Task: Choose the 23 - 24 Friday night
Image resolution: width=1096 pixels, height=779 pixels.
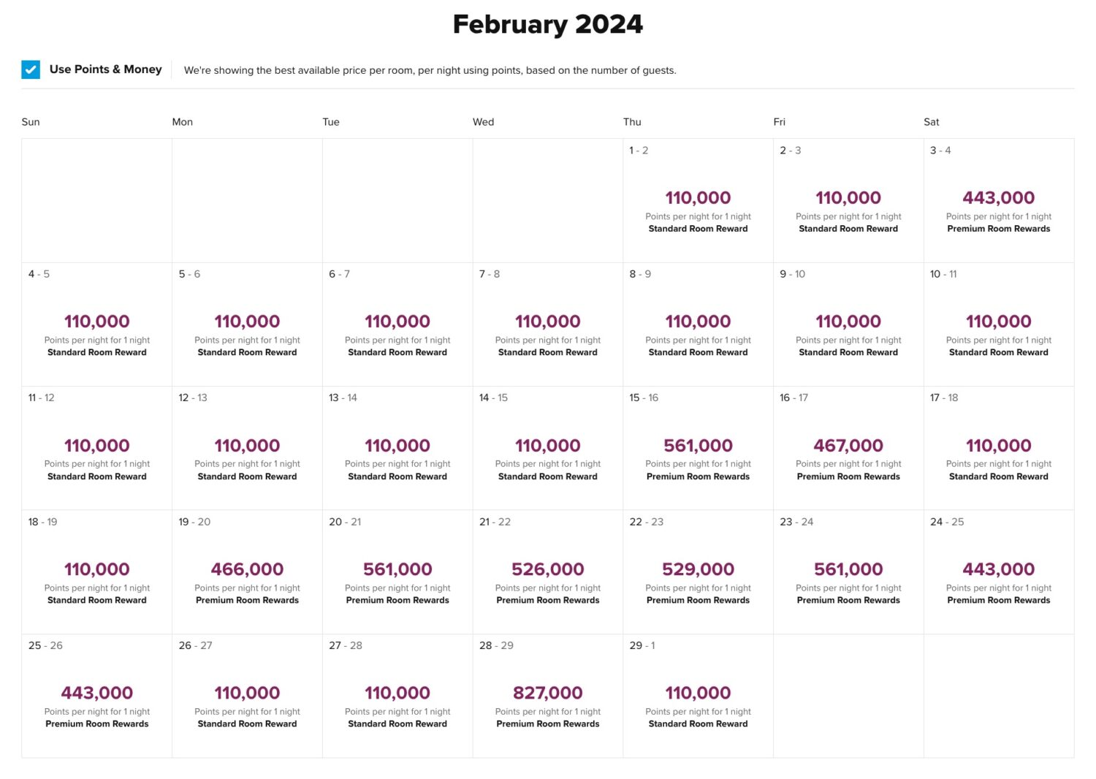Action: 848,571
